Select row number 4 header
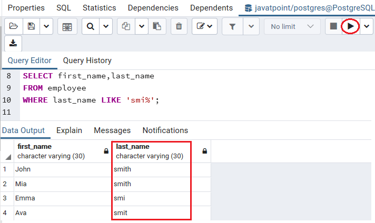This screenshot has width=375, height=223. (7, 213)
